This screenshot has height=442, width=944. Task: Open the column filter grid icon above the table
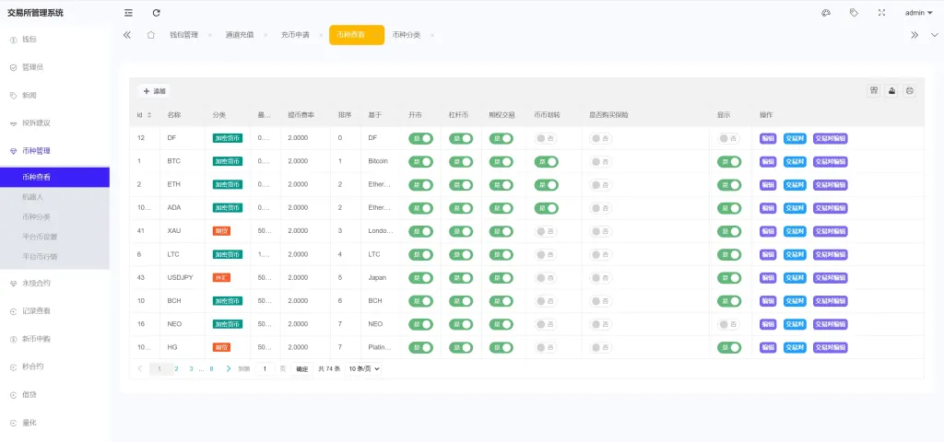874,91
